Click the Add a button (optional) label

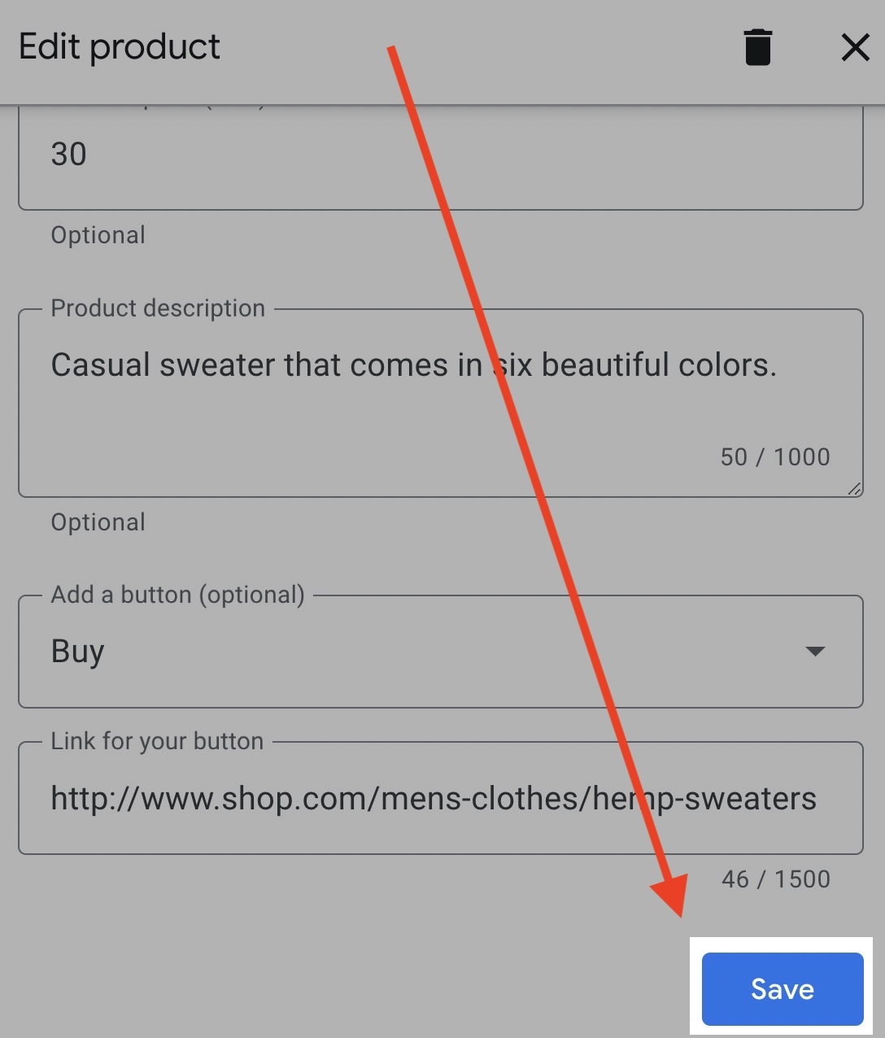coord(177,595)
